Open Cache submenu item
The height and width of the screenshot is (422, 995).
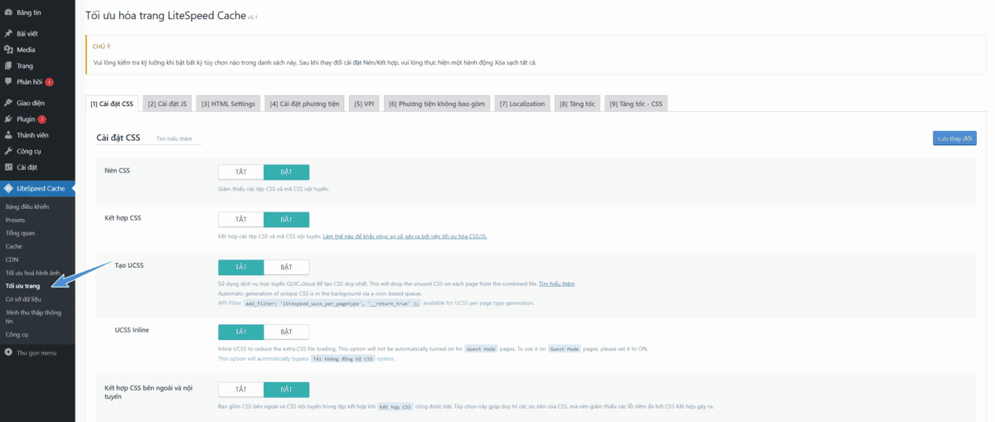pos(14,246)
